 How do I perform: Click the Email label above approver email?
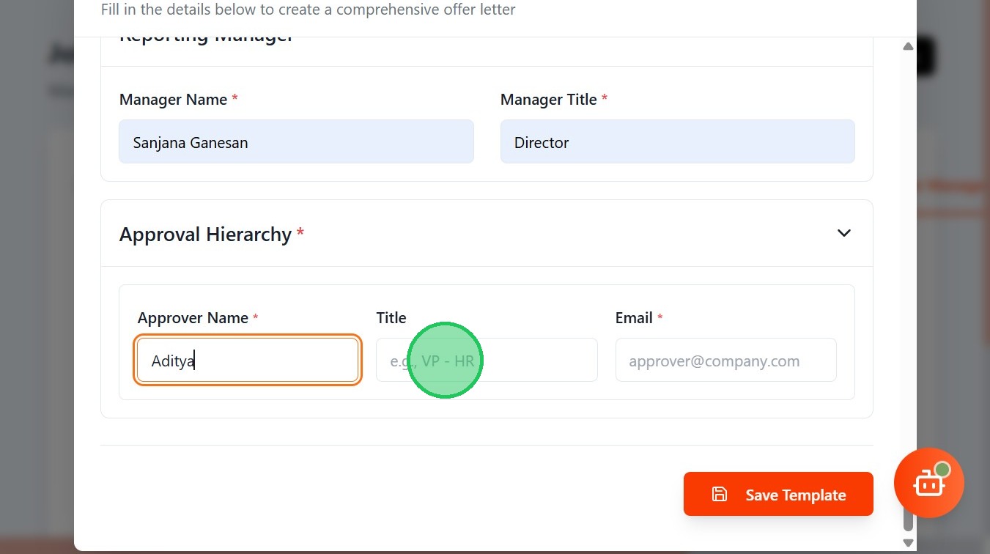634,318
